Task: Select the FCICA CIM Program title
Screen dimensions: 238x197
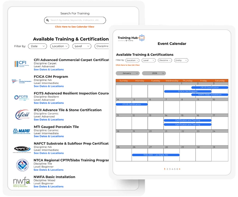Action: (51, 77)
